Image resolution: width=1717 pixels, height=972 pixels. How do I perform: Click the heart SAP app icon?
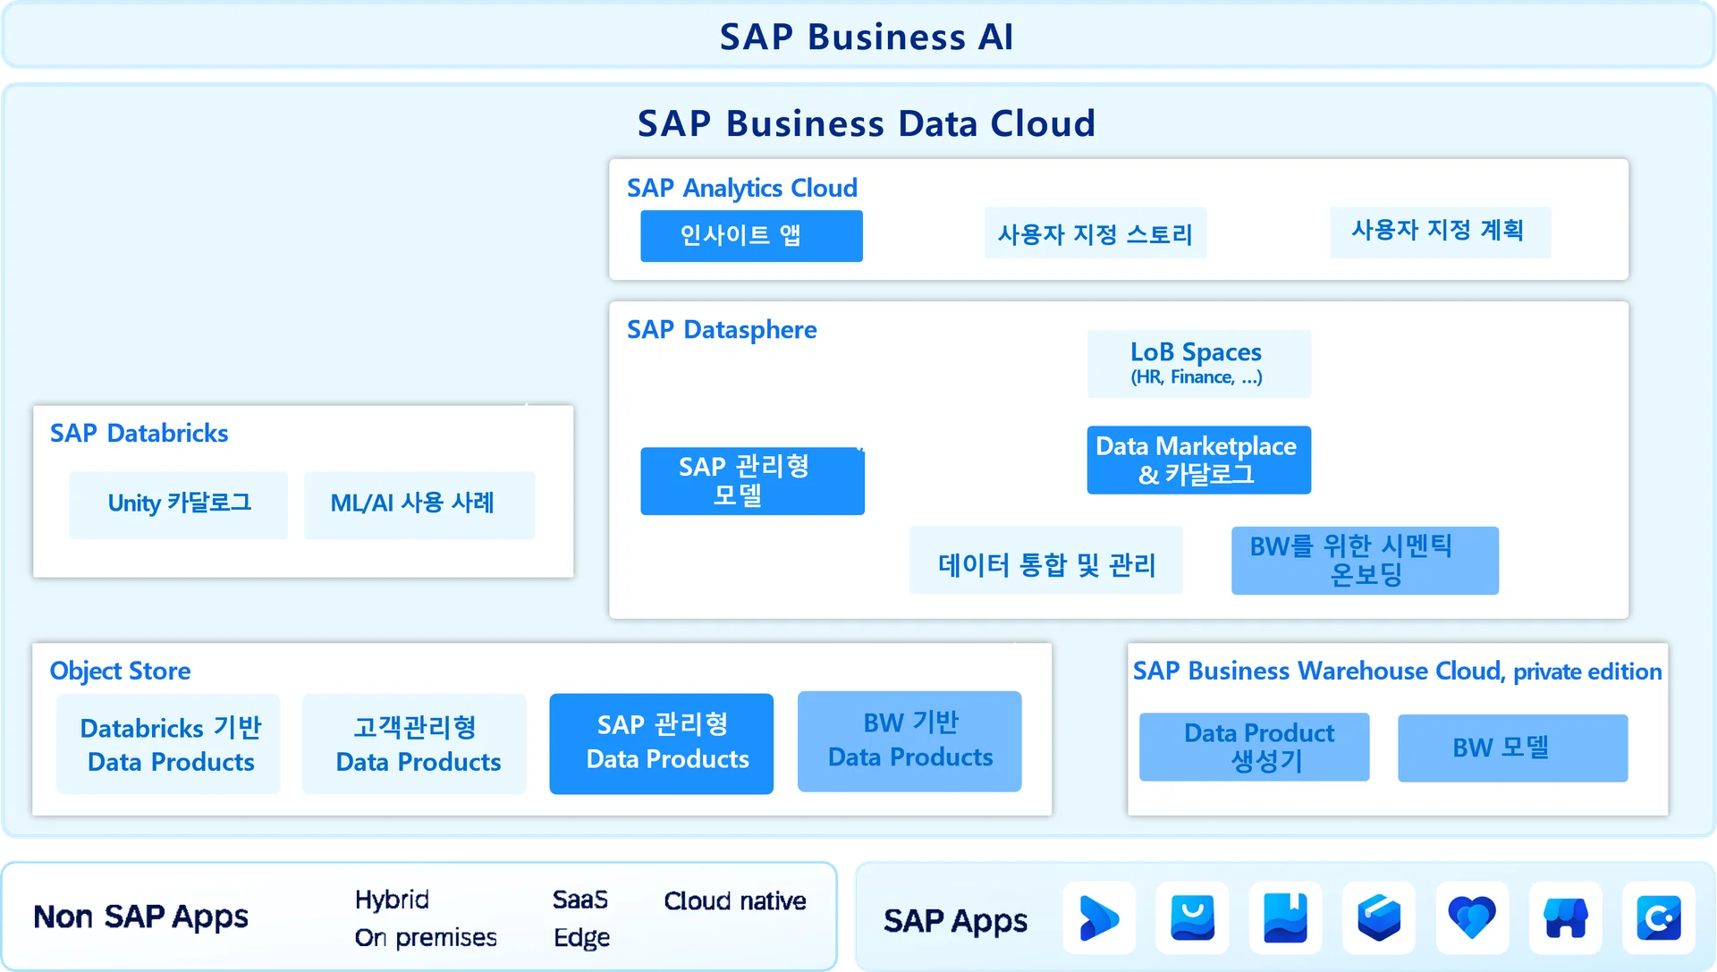(x=1472, y=918)
